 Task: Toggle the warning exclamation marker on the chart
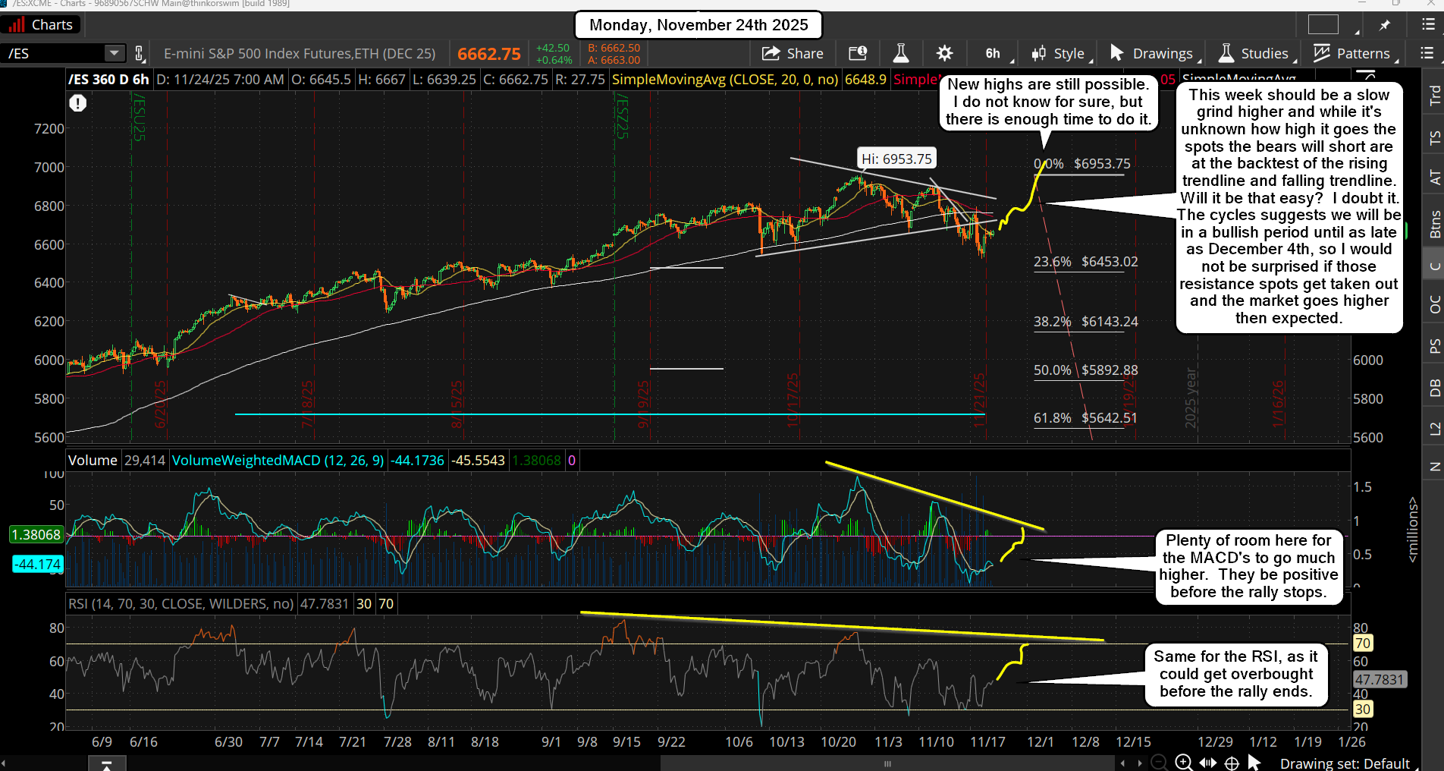[x=77, y=103]
